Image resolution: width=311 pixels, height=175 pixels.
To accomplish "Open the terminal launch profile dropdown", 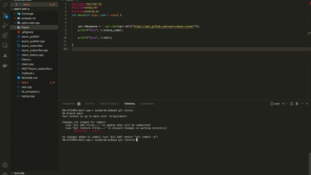I will [287, 104].
